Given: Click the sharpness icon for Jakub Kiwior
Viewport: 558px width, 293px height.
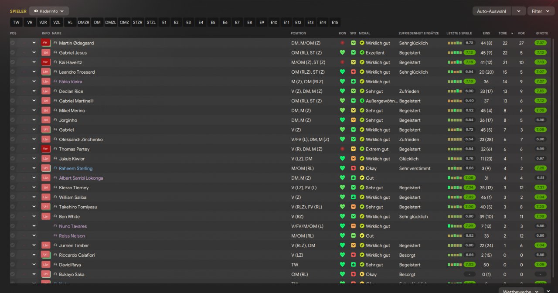Looking at the screenshot, I should click(x=353, y=158).
